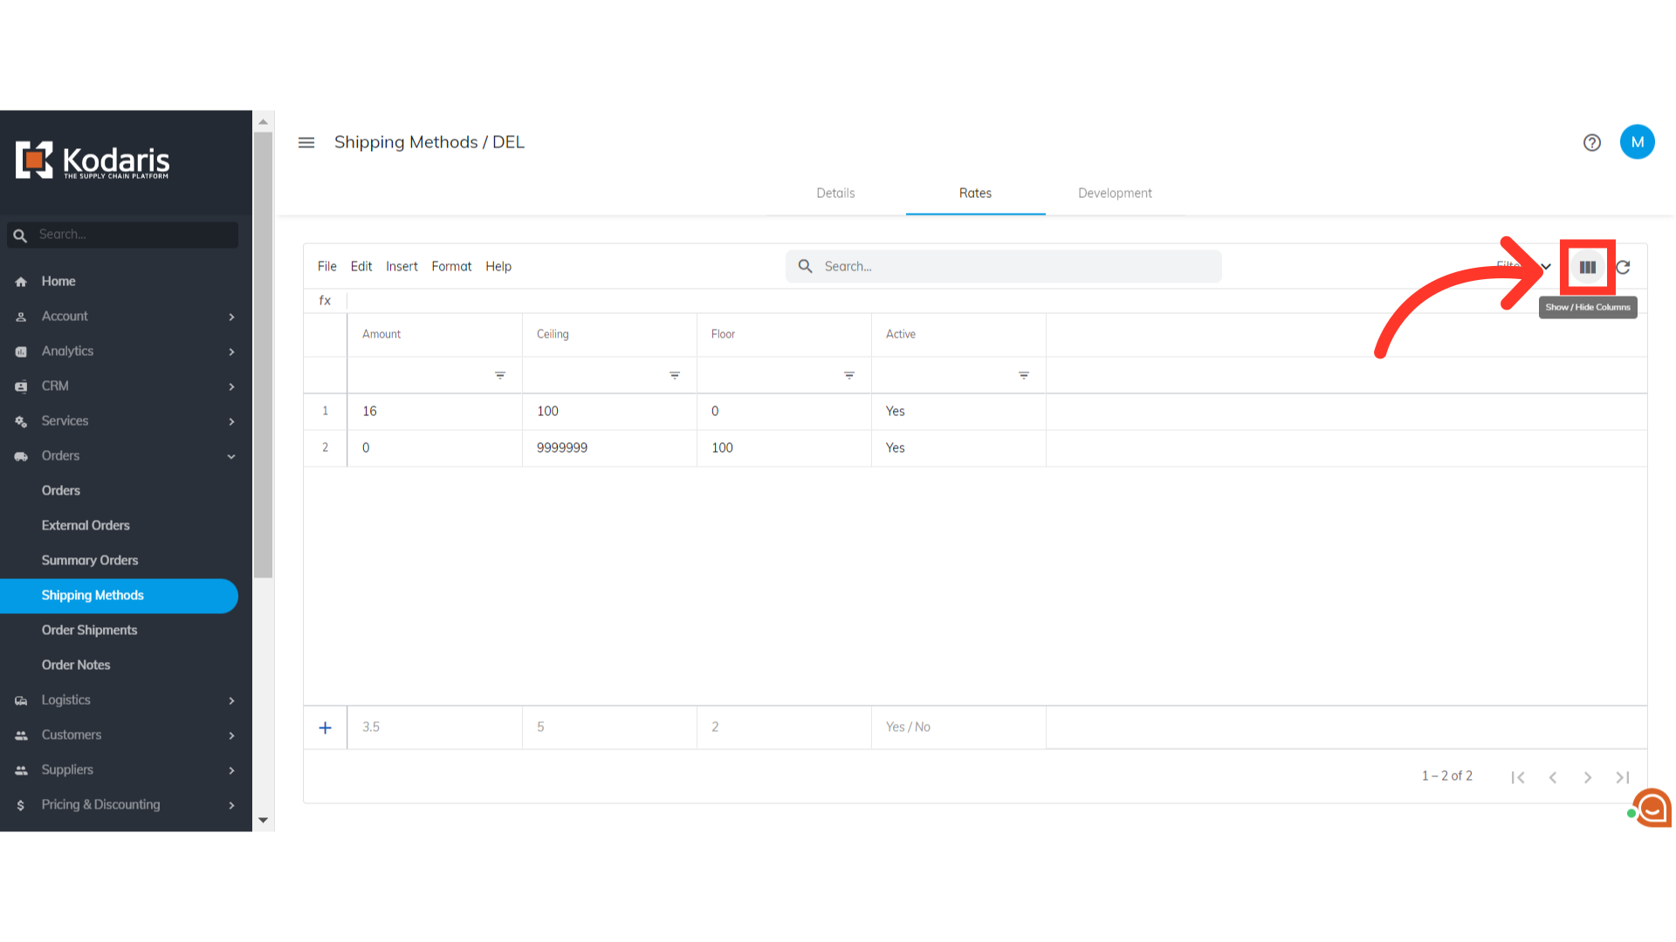Image resolution: width=1676 pixels, height=942 pixels.
Task: Toggle the hamburger menu icon
Action: [x=306, y=142]
